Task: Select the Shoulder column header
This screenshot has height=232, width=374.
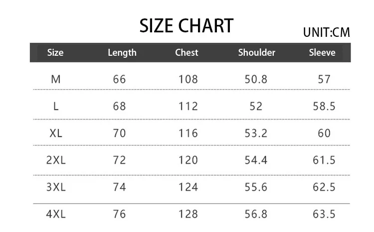Action: pos(256,53)
